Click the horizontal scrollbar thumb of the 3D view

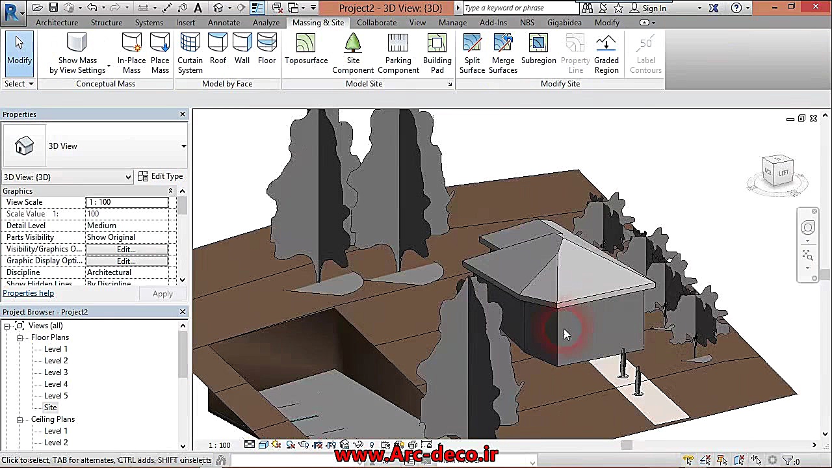627,445
